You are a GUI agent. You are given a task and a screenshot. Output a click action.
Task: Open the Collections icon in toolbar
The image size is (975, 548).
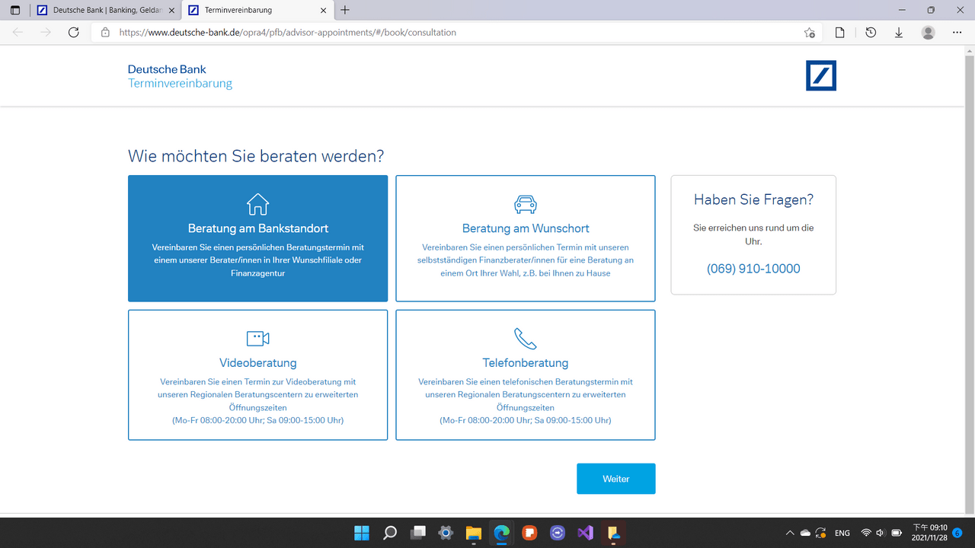840,33
